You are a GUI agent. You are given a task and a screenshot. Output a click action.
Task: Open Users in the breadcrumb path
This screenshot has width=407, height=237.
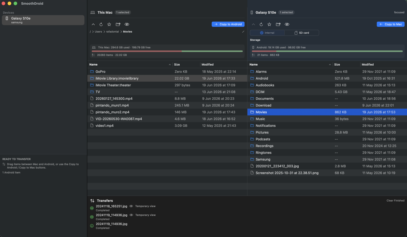point(98,32)
